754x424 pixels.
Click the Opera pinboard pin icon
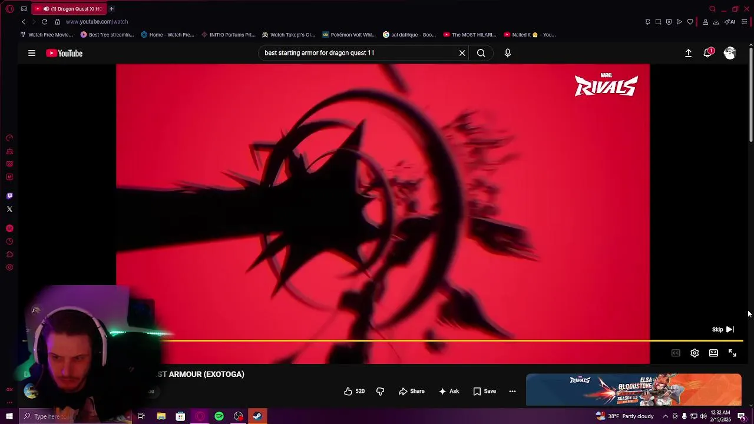tap(647, 22)
